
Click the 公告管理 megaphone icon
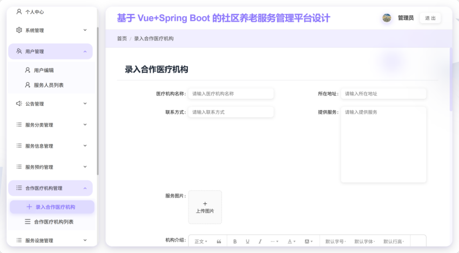[x=19, y=104]
